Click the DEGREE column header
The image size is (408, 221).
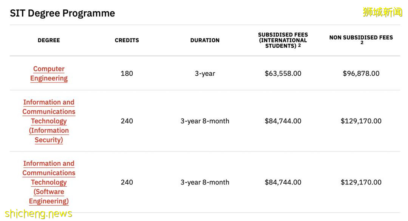[x=49, y=40]
